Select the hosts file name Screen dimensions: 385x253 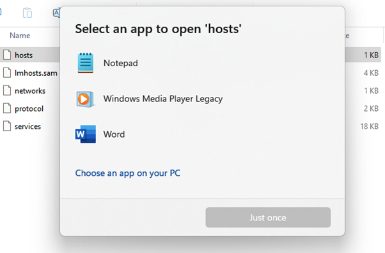[24, 55]
